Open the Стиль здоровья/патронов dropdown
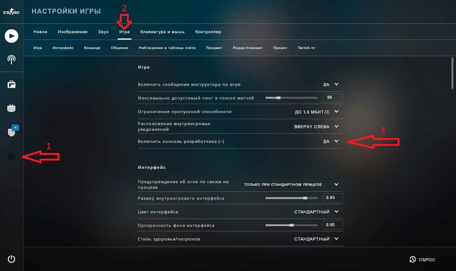 point(317,239)
